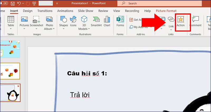
Task: Expand the Screenshot dropdown arrow
Action: [x=36, y=29]
